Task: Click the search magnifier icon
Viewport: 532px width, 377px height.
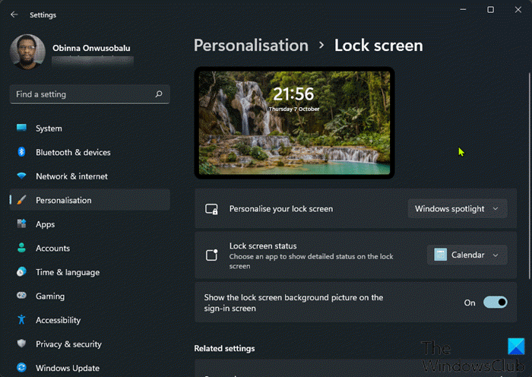Action: [x=159, y=94]
